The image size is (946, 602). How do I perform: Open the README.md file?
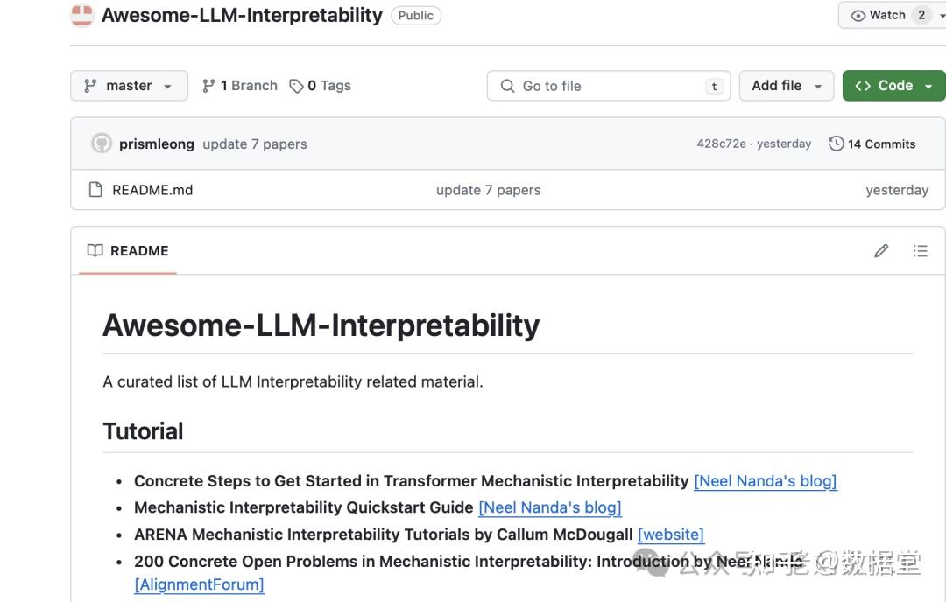(152, 190)
